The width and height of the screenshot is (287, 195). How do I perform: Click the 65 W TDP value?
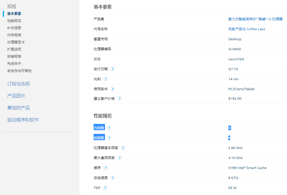(232, 188)
